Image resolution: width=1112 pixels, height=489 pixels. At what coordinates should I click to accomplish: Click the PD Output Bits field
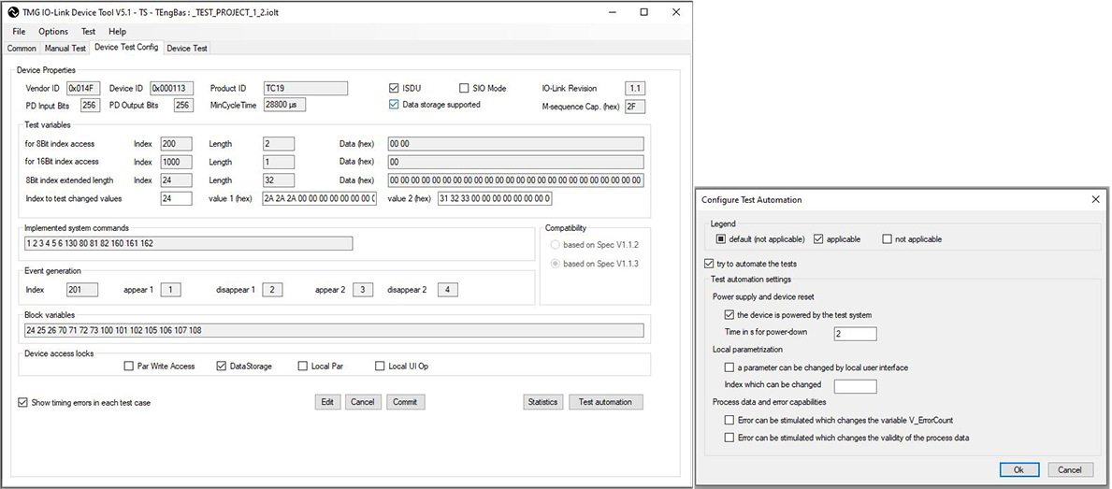click(x=183, y=105)
